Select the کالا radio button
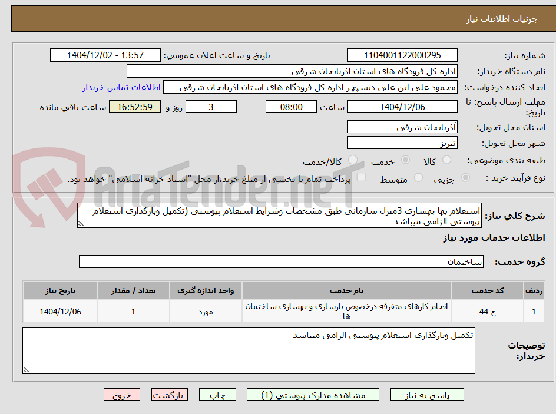Viewport: 556px width, 414px height. (x=447, y=160)
